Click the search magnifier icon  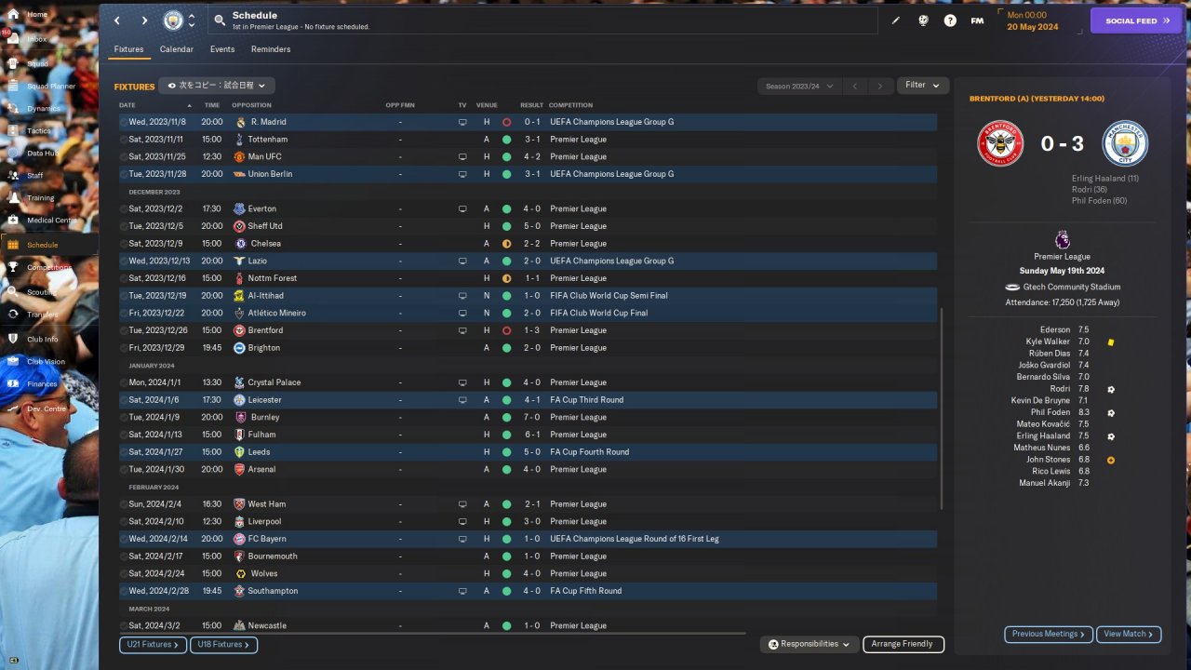[219, 20]
